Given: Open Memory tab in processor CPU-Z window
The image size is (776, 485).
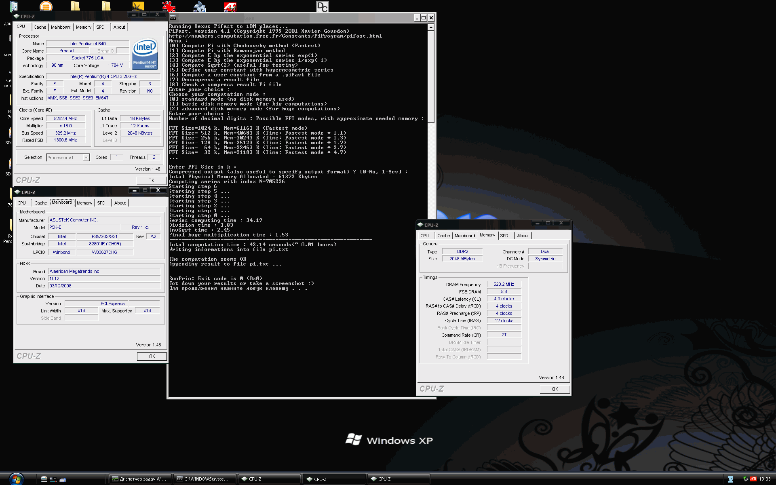Looking at the screenshot, I should click(84, 27).
